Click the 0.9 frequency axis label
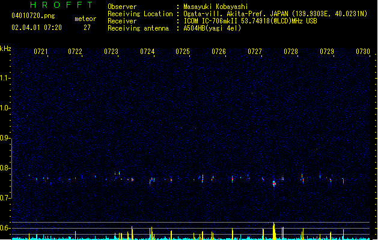This screenshot has height=240, width=378. click(x=5, y=138)
